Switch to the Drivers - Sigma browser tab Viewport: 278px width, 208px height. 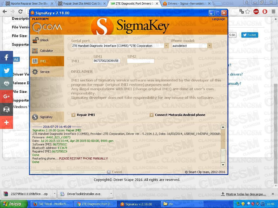click(187, 4)
